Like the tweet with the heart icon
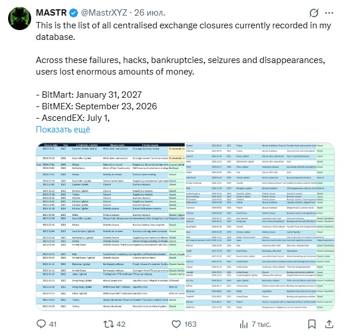This screenshot has width=344, height=336. point(176,324)
